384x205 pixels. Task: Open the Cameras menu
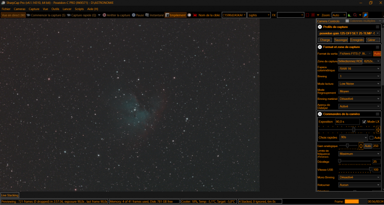point(19,9)
